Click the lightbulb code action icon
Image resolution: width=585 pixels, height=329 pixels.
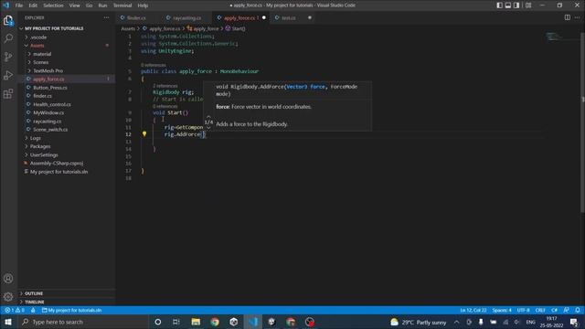click(144, 134)
